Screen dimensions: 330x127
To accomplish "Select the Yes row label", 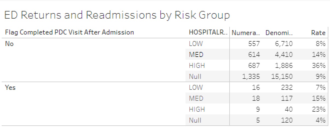I will coord(10,88).
